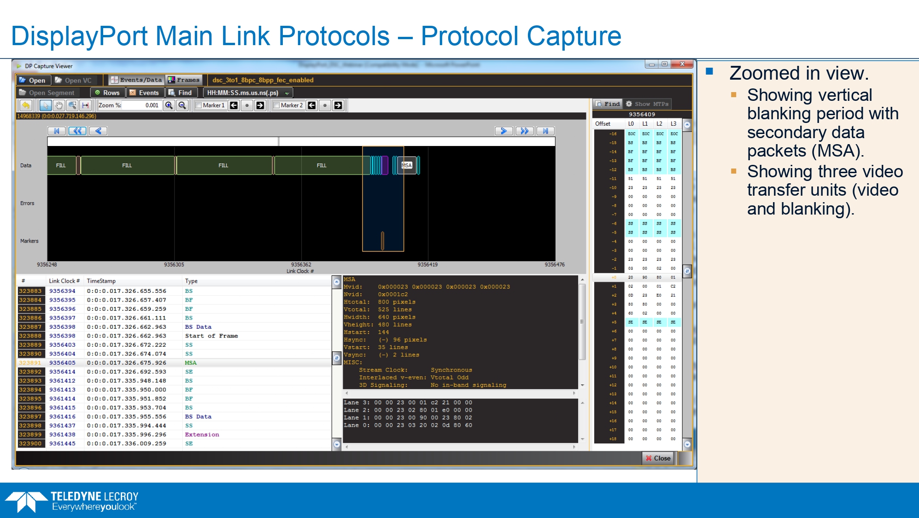Zoom in with the magnifier plus icon

coord(169,105)
